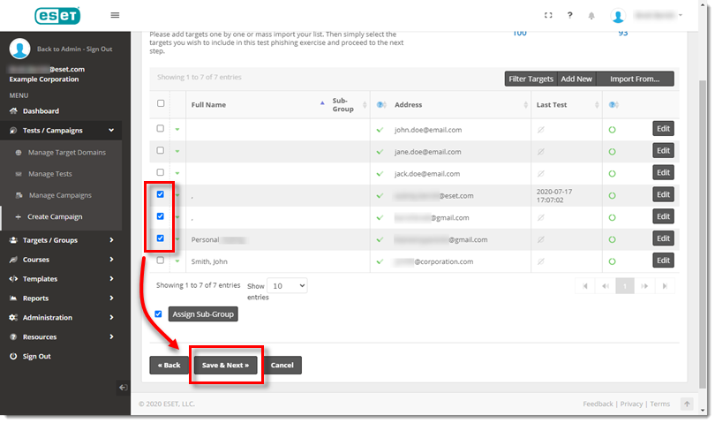Go to Dashboard in sidebar

41,111
